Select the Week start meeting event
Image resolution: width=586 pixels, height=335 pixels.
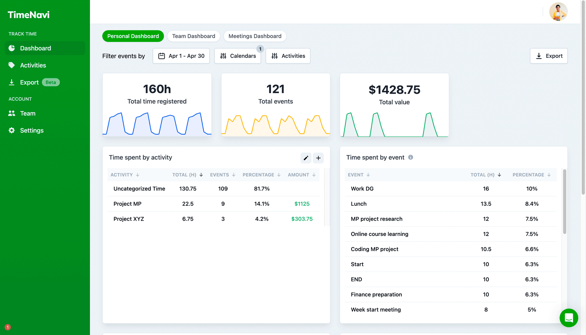coord(451,310)
